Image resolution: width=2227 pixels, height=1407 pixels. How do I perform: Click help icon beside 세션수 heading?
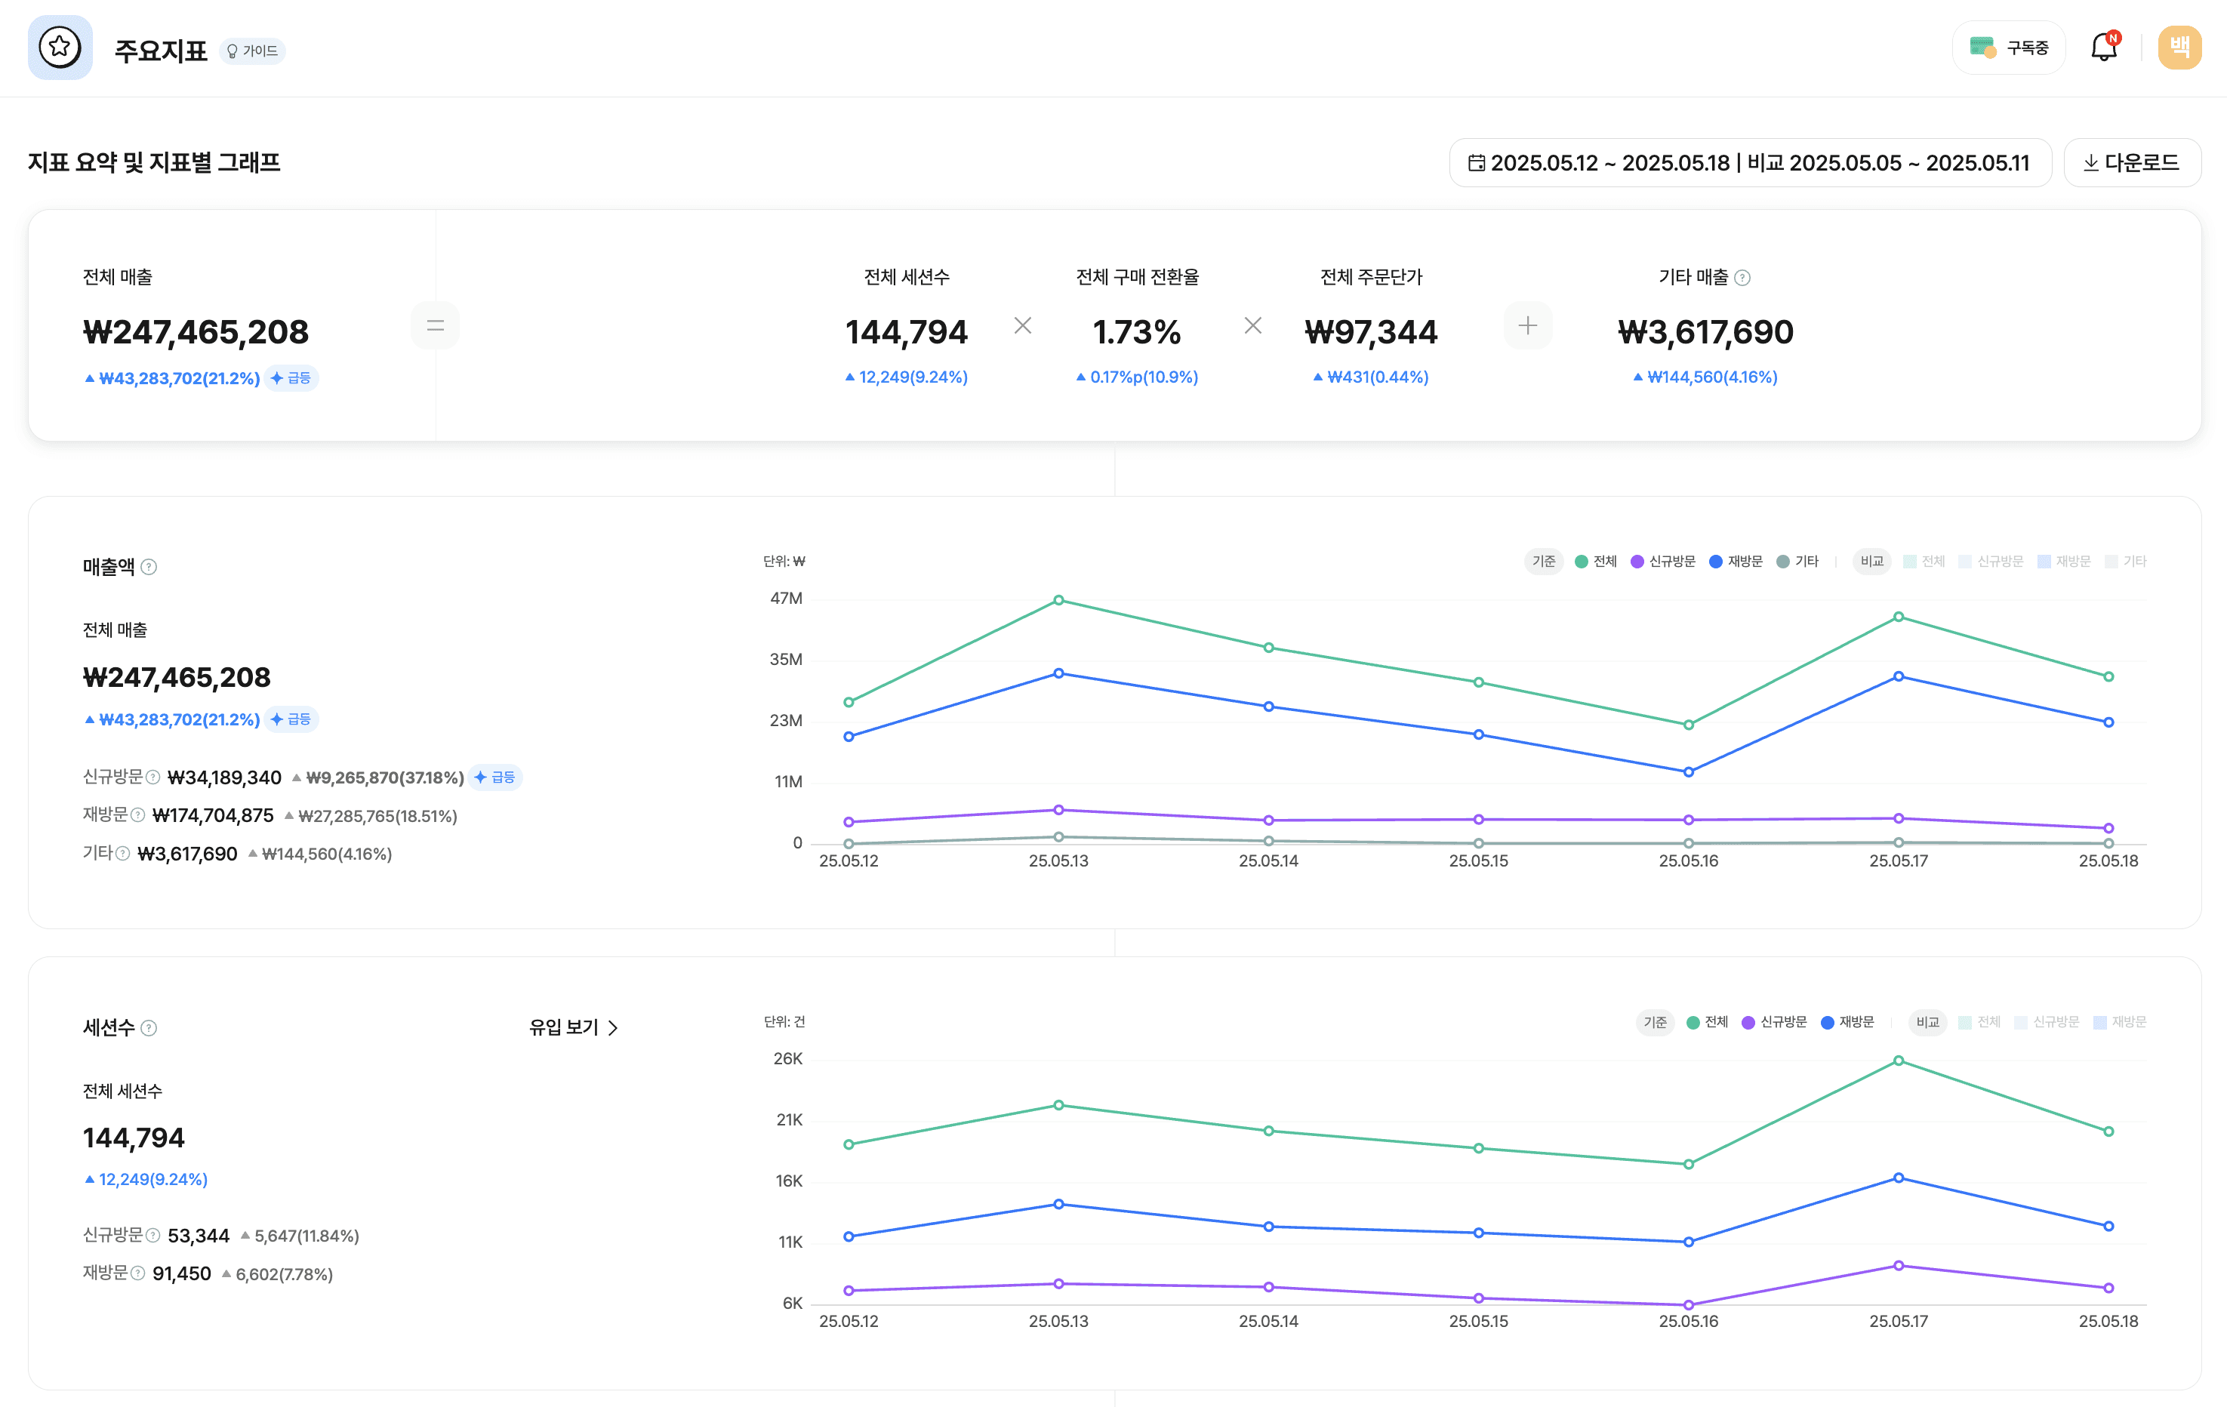click(149, 1028)
